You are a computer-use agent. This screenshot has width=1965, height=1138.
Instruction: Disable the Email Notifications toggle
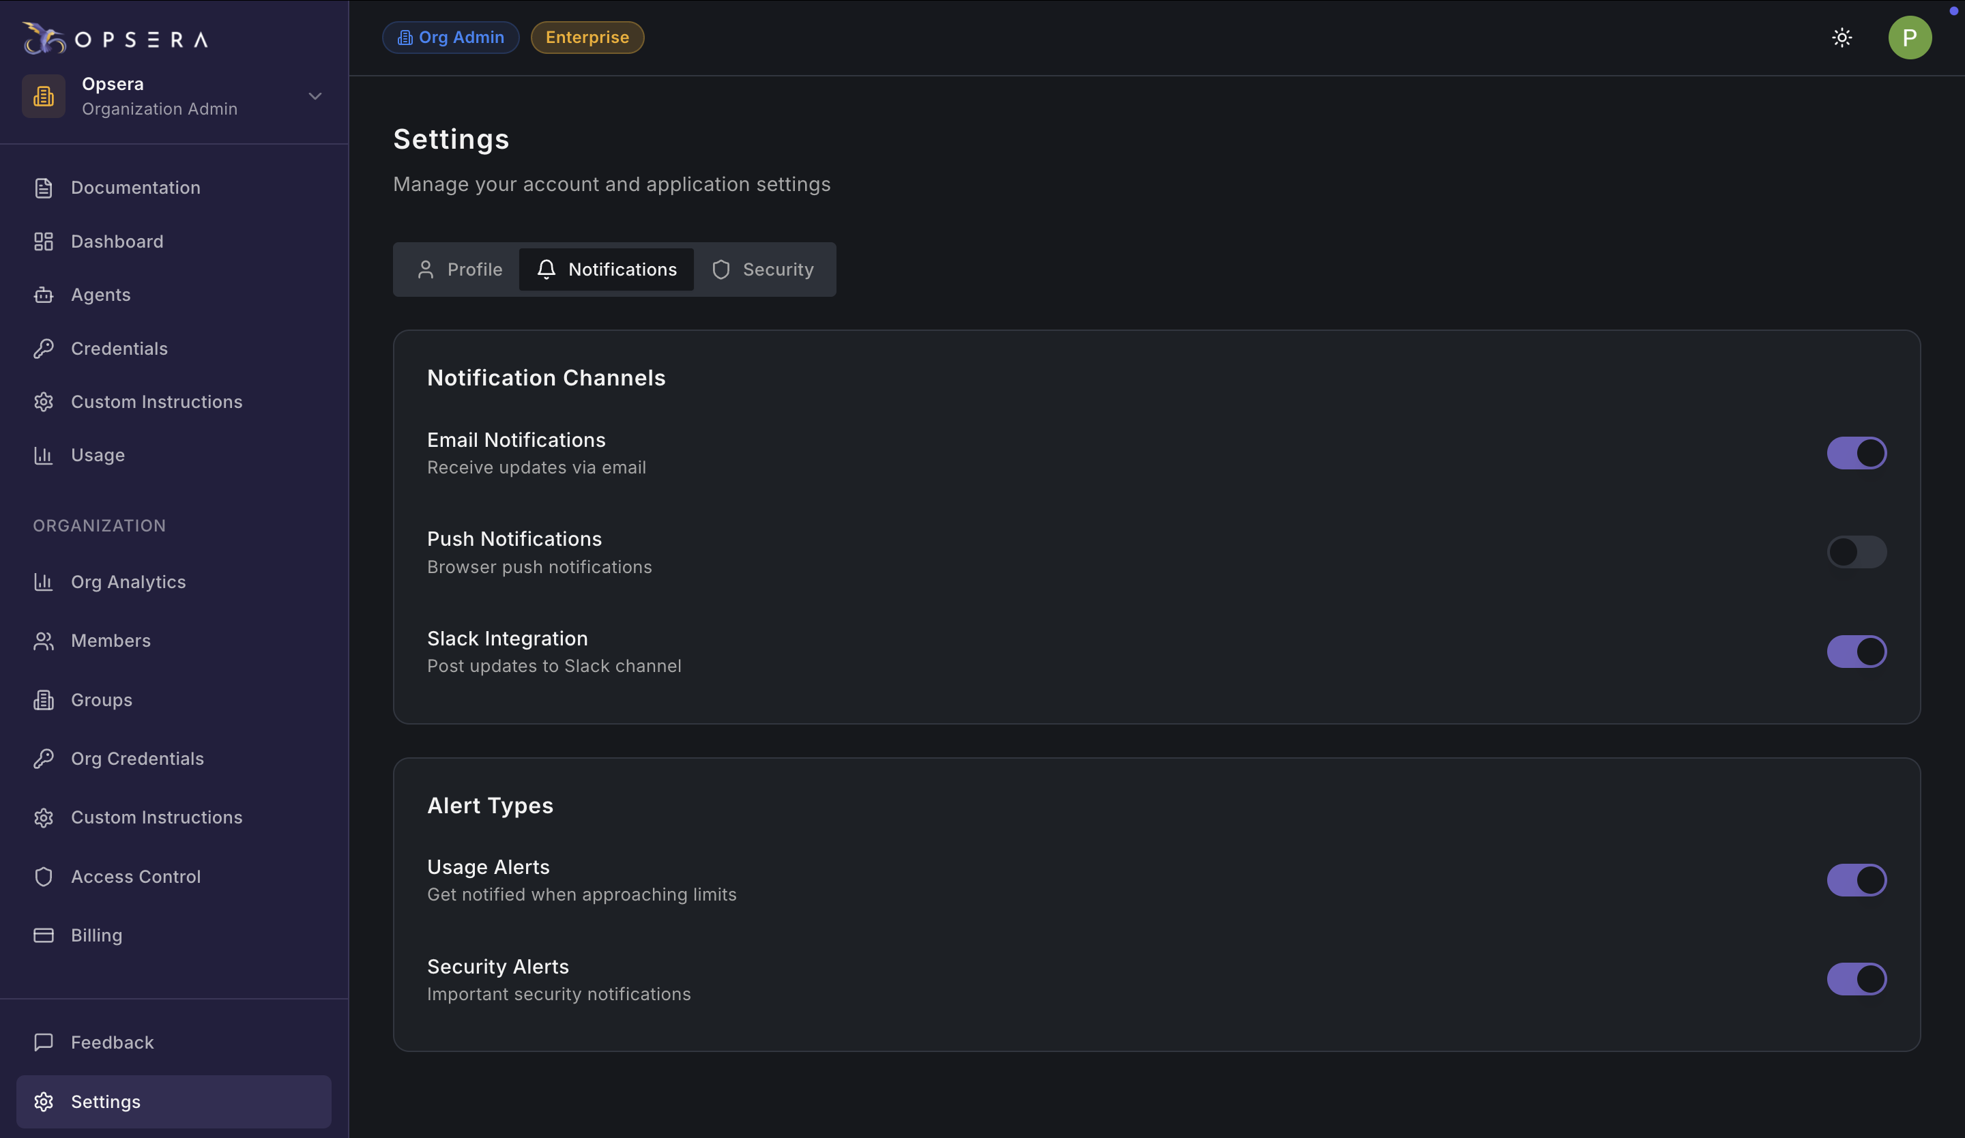1856,453
